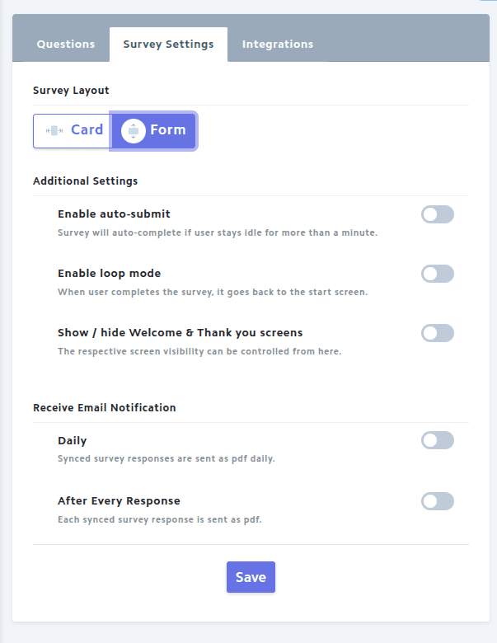This screenshot has height=643, width=497.
Task: Toggle the Enable auto-submit switch
Action: pyautogui.click(x=437, y=214)
